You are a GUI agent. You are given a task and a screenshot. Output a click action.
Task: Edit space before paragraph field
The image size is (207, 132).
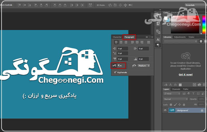(123, 59)
